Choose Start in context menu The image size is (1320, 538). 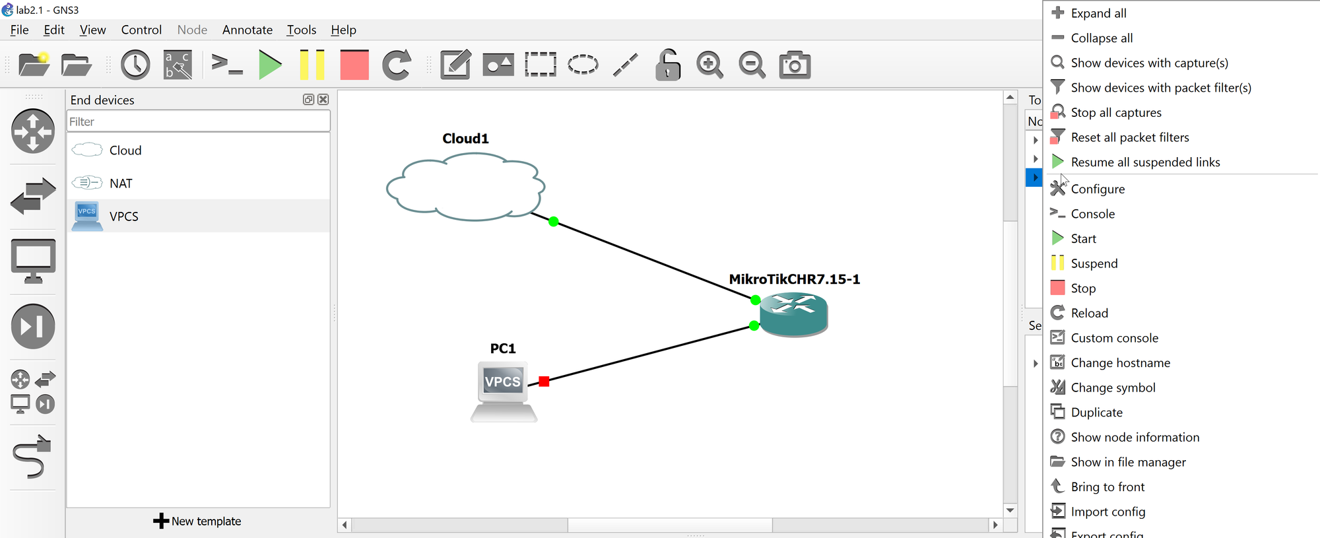point(1181,238)
